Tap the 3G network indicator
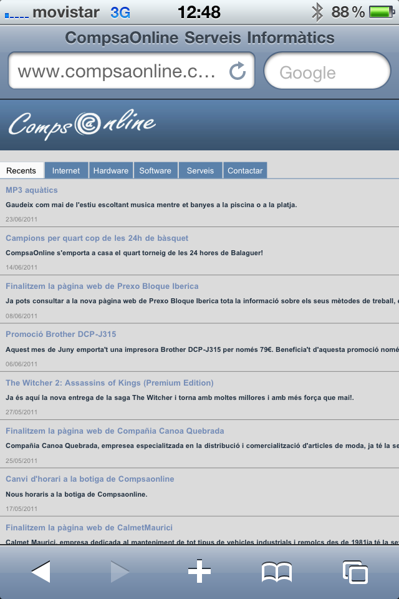Screen dimensions: 399x599 tap(120, 12)
